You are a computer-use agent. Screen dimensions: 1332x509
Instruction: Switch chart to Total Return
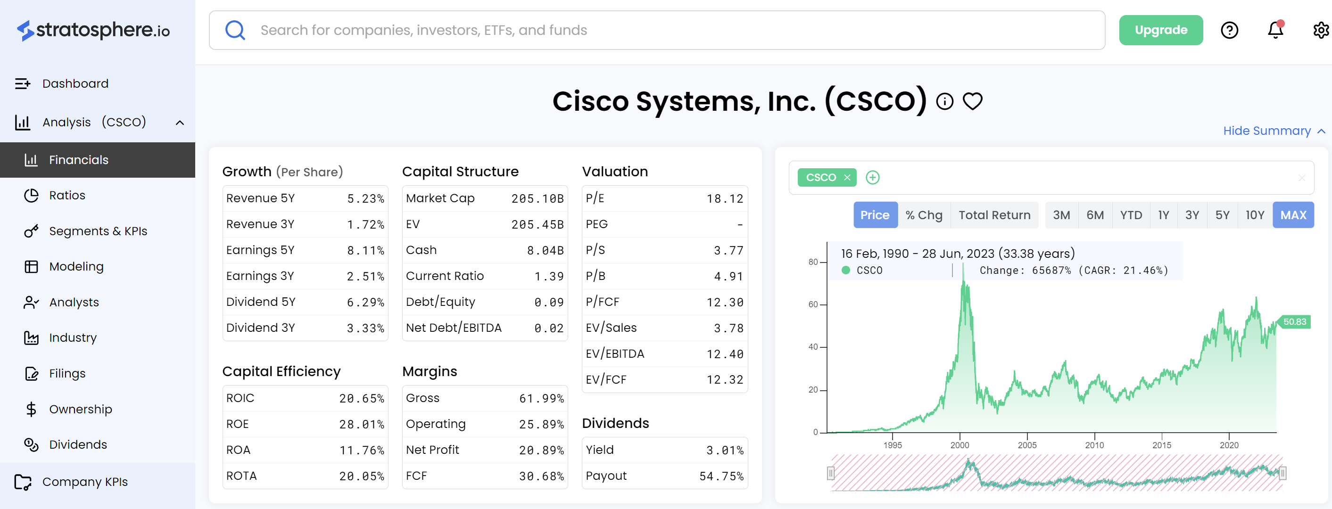pos(994,215)
